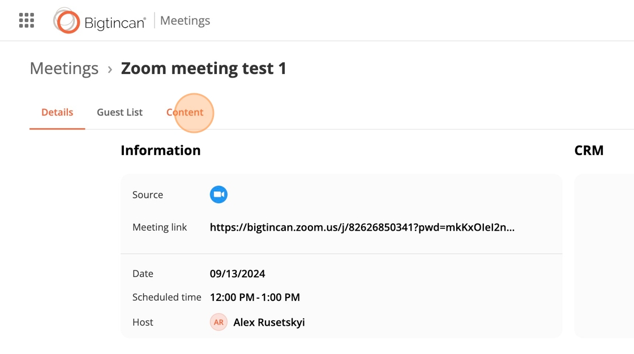The height and width of the screenshot is (354, 634).
Task: Click the Information section heading
Action: (x=160, y=150)
